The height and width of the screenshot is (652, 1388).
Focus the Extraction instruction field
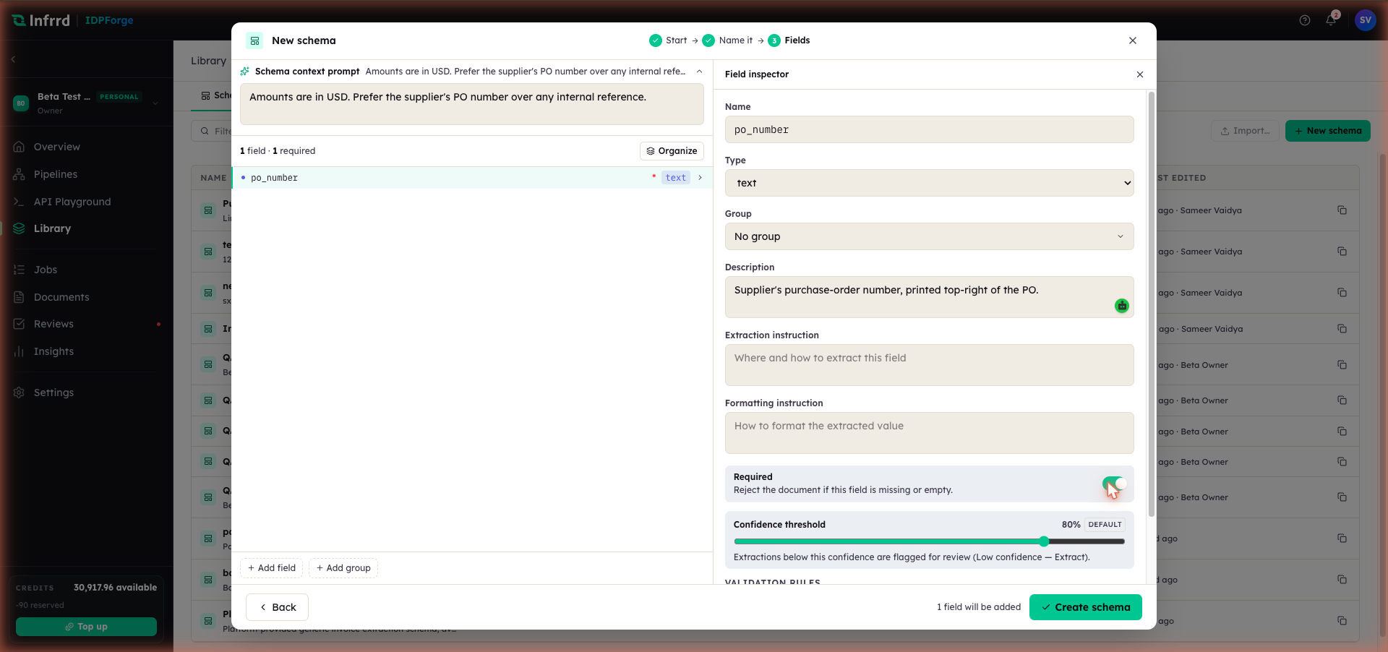[x=929, y=365]
